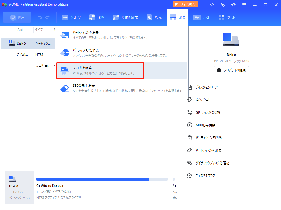281x210 pixels.
Task: Click ディスクデフラグ in side panel
Action: (205, 175)
